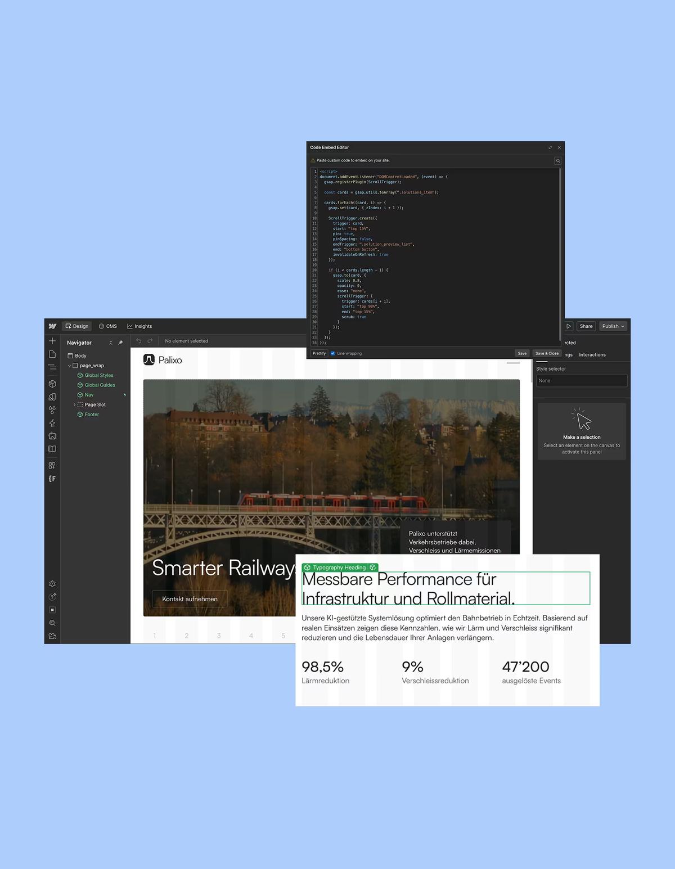Click the component icon beside Typography Heading label
Screen dimensions: 675x869
point(372,568)
